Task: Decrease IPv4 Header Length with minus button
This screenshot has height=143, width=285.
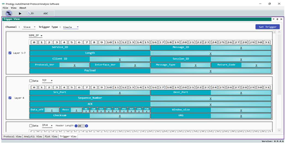Action: 76,126
